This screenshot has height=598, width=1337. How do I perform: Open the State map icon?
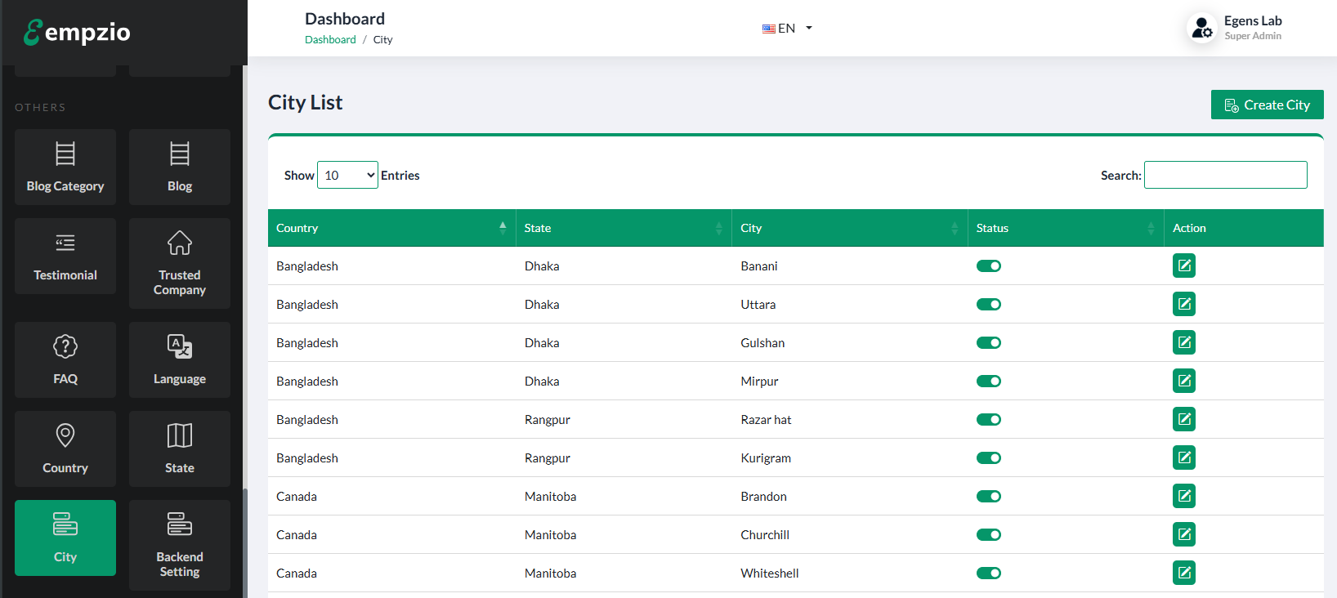click(x=179, y=435)
